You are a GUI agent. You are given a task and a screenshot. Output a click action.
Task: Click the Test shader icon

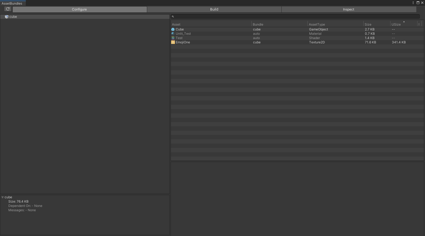pyautogui.click(x=173, y=38)
